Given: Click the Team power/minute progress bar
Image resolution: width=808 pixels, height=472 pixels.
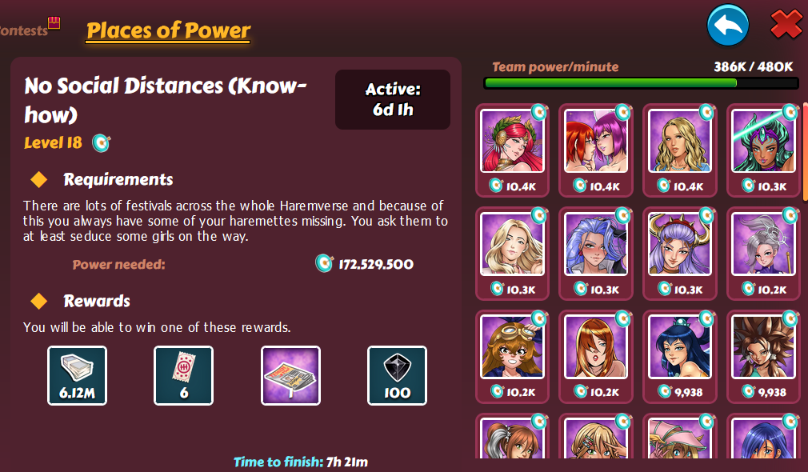Looking at the screenshot, I should tap(641, 83).
